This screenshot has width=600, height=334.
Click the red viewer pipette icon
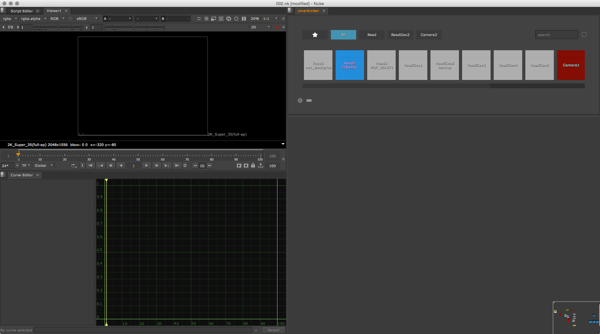click(277, 27)
